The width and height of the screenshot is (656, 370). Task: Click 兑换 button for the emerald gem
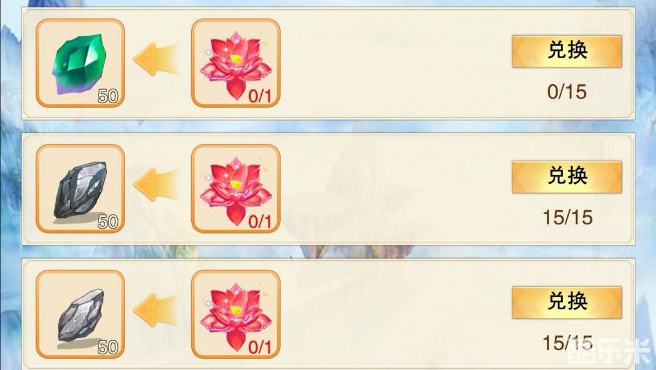(567, 52)
